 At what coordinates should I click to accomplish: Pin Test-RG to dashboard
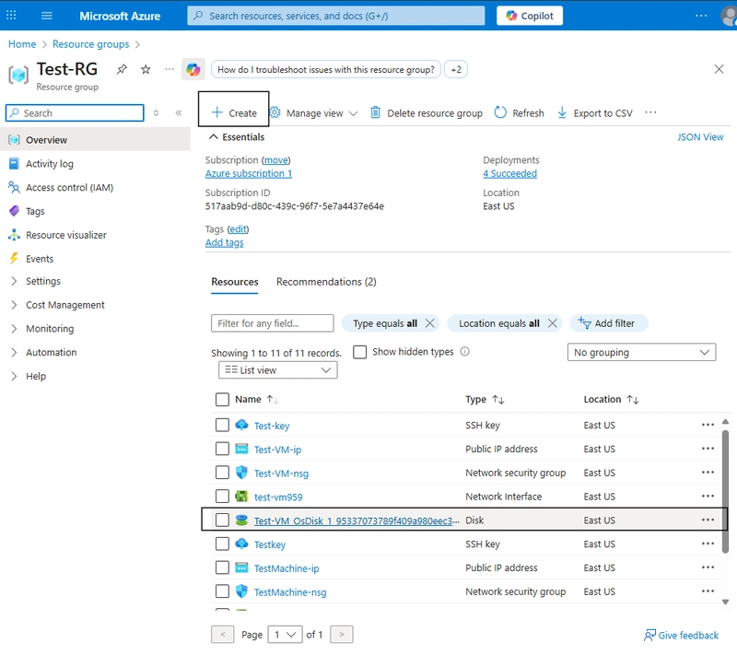click(122, 70)
